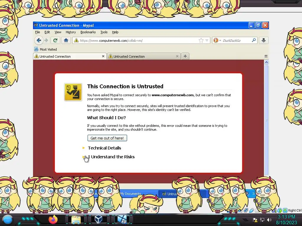Click the www.computernewb.com bold text
The image size is (302, 226).
tap(173, 95)
